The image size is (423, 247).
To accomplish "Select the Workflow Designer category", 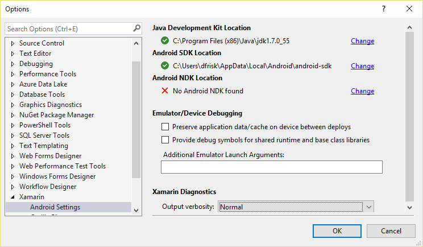I will (x=48, y=187).
